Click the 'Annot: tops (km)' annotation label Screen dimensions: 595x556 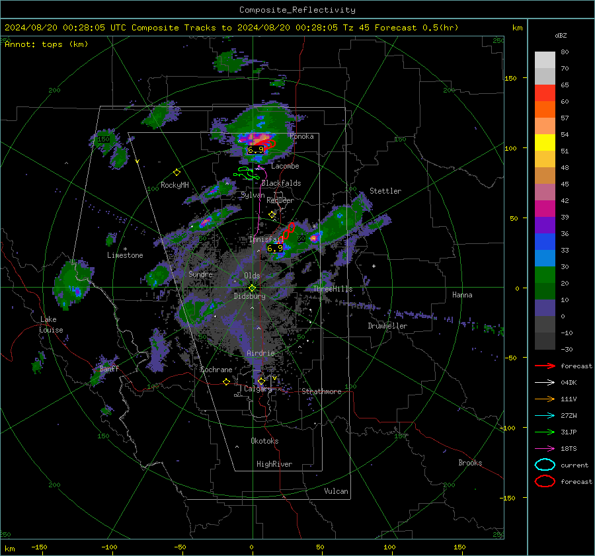click(x=46, y=44)
